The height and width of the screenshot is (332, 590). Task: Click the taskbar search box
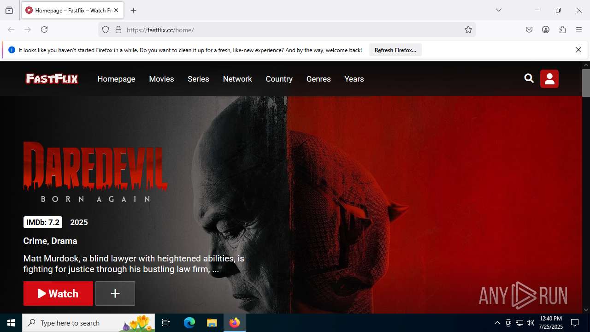pos(88,323)
